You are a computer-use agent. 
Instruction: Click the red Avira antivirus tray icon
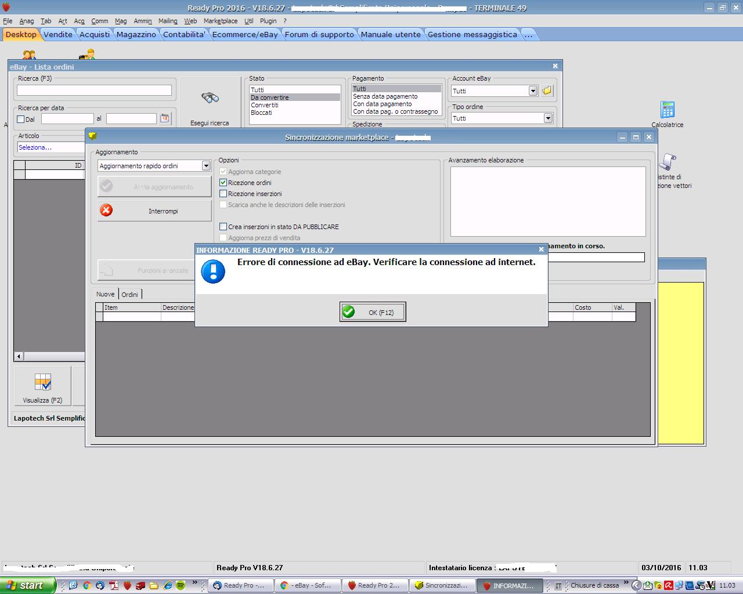(x=669, y=586)
